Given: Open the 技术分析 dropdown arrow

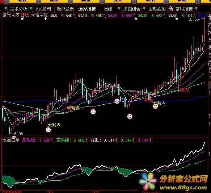Looking at the screenshot, I should [x=31, y=9].
